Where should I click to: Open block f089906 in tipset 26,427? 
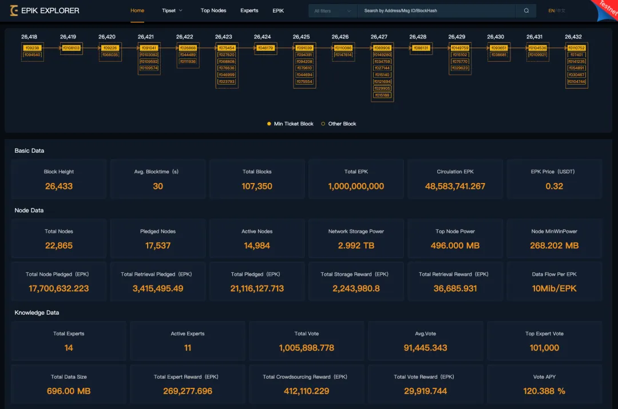[x=382, y=48]
